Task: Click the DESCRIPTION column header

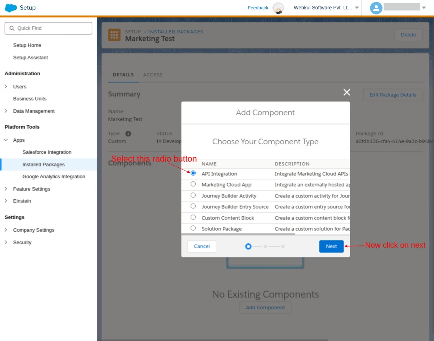Action: point(292,164)
